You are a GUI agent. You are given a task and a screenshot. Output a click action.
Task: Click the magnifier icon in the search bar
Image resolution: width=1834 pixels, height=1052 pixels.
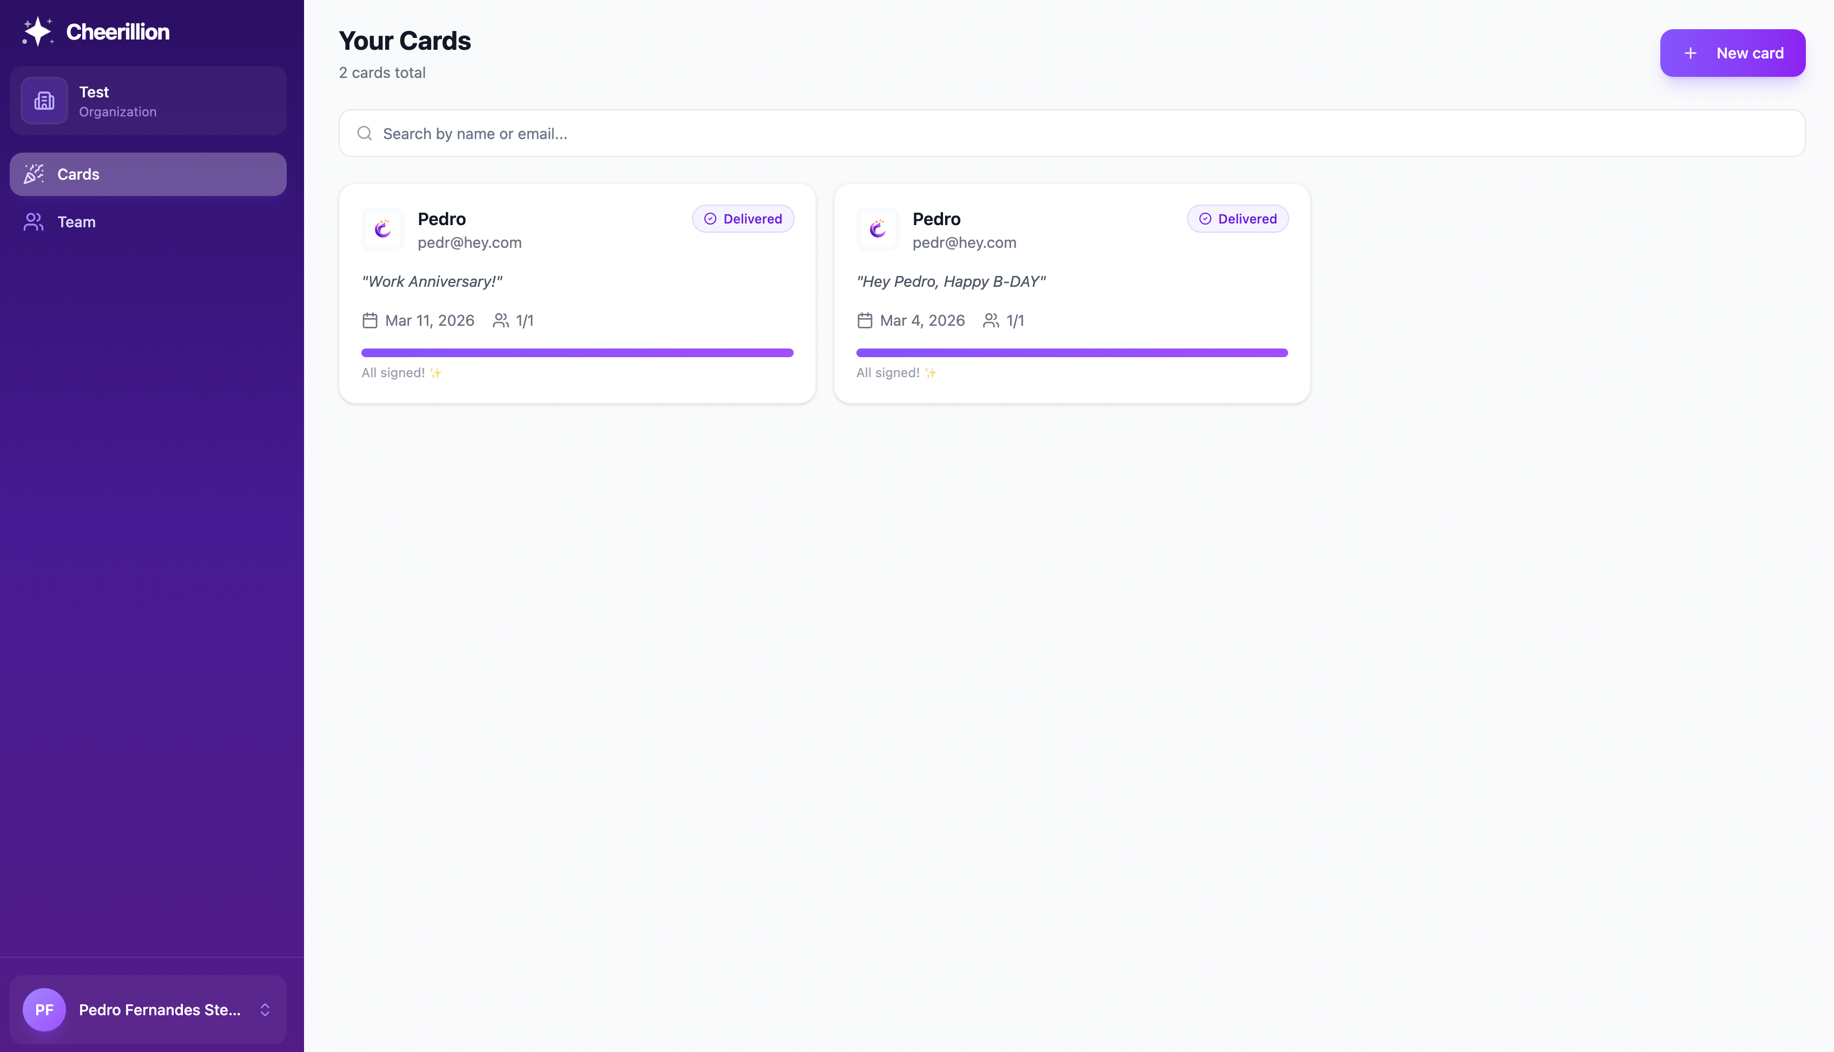pyautogui.click(x=365, y=134)
